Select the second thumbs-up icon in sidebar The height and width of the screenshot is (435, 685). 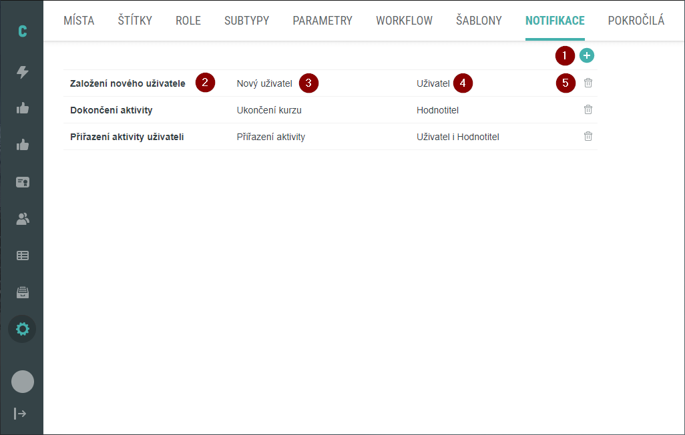coord(22,144)
